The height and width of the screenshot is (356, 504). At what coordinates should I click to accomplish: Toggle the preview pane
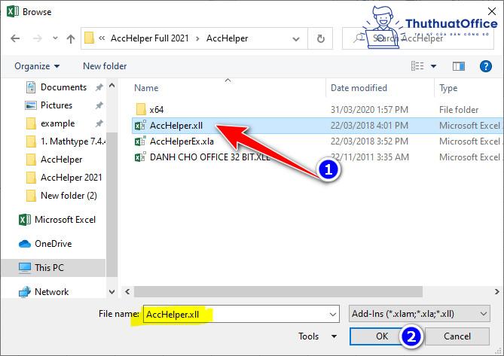[458, 66]
